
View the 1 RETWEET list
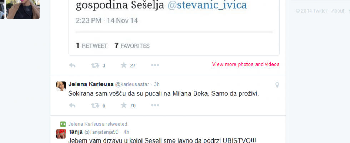tap(92, 46)
